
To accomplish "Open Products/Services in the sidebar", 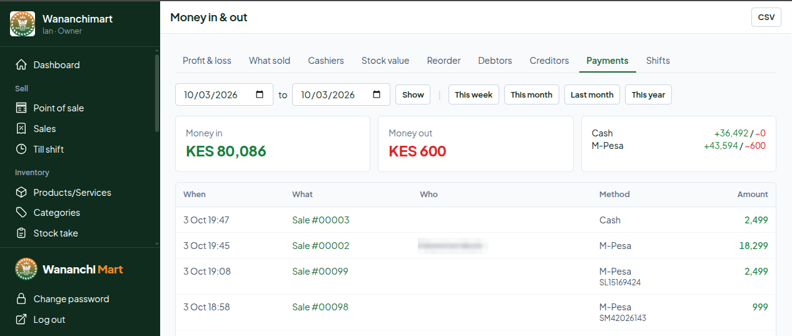I will 72,193.
